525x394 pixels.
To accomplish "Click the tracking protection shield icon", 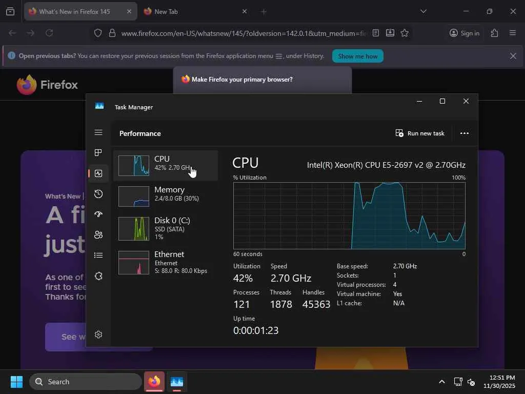I will (x=98, y=33).
